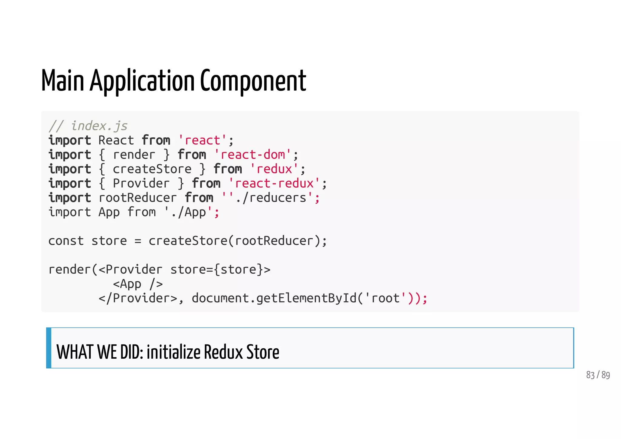
Task: Click the line importing render from 'react-dom'
Action: pos(173,155)
